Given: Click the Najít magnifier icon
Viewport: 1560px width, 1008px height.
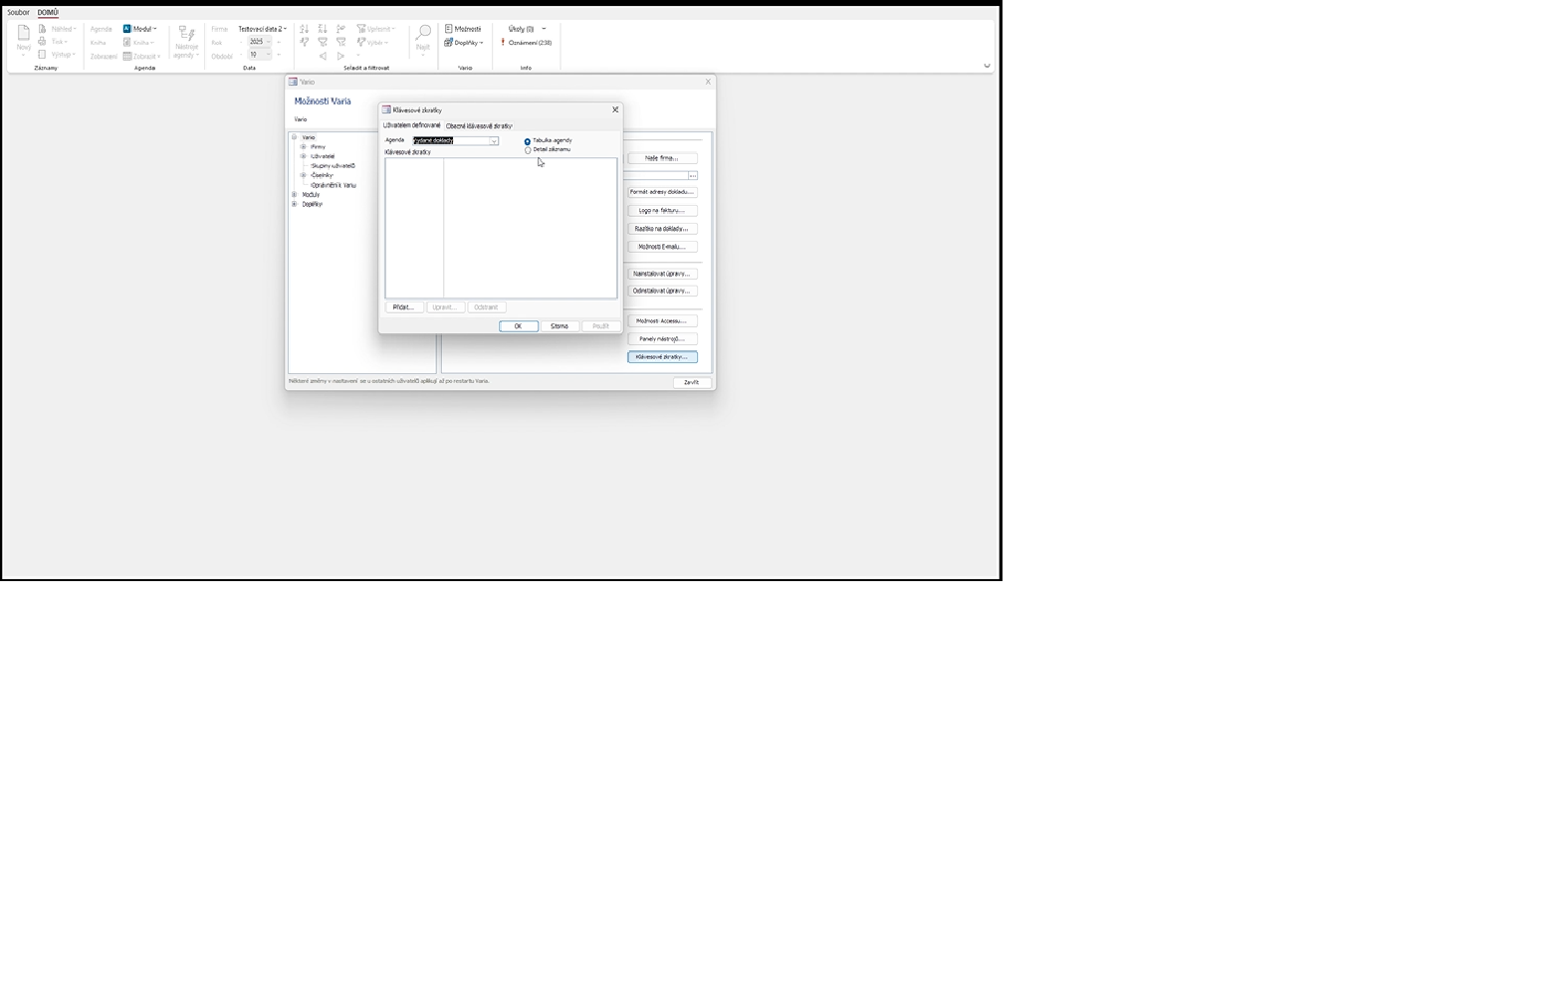Looking at the screenshot, I should point(423,34).
